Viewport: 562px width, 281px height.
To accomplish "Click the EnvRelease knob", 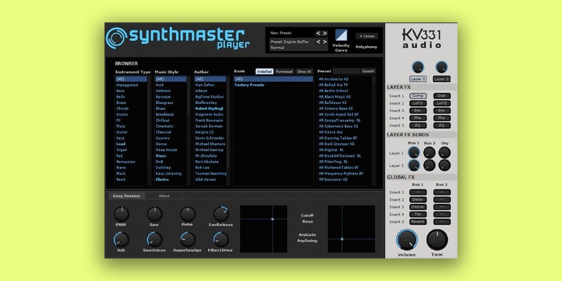I will pos(220,214).
